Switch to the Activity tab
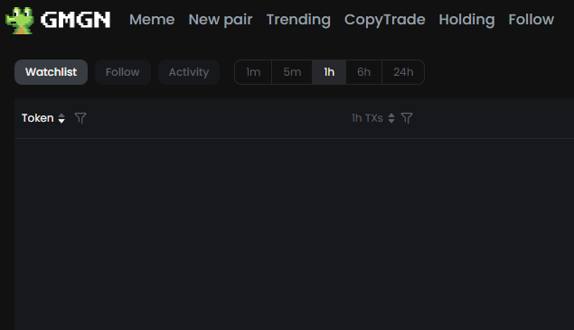574x330 pixels. (189, 72)
